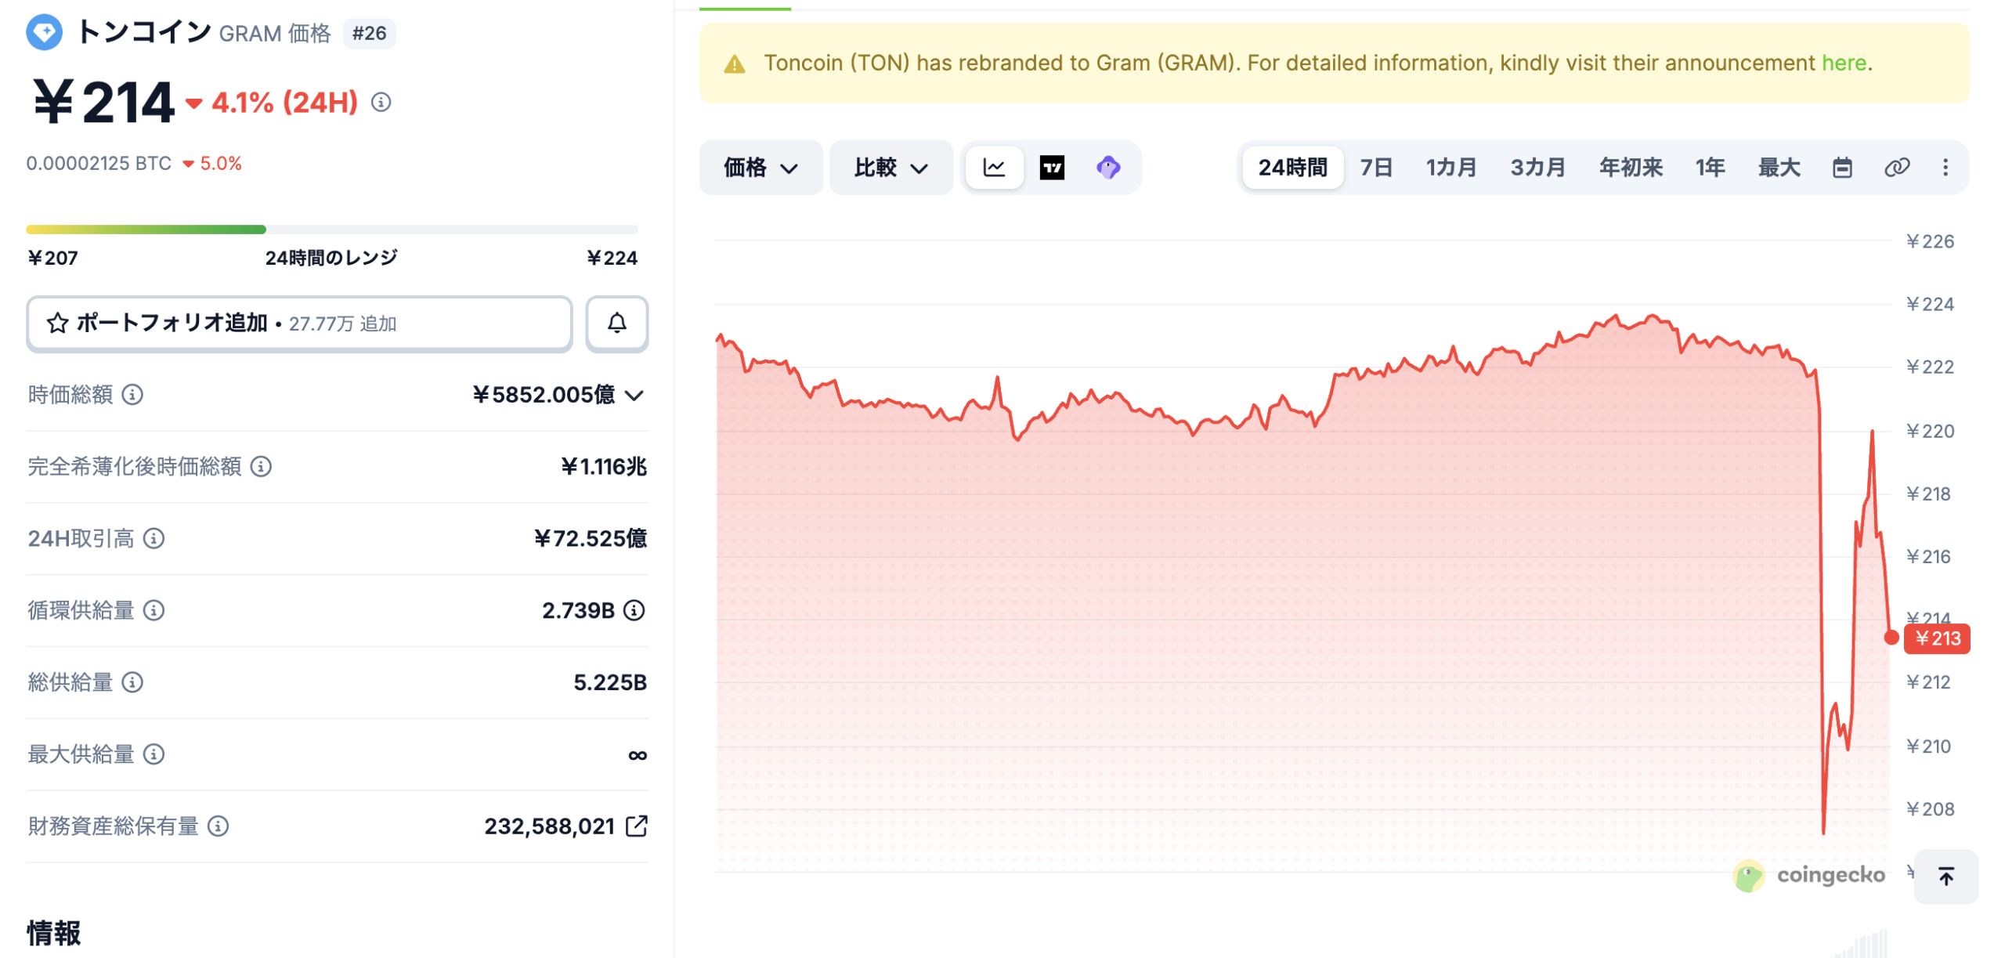2005x958 pixels.
Task: Click the warning triangle in rebrand notice
Action: [735, 63]
